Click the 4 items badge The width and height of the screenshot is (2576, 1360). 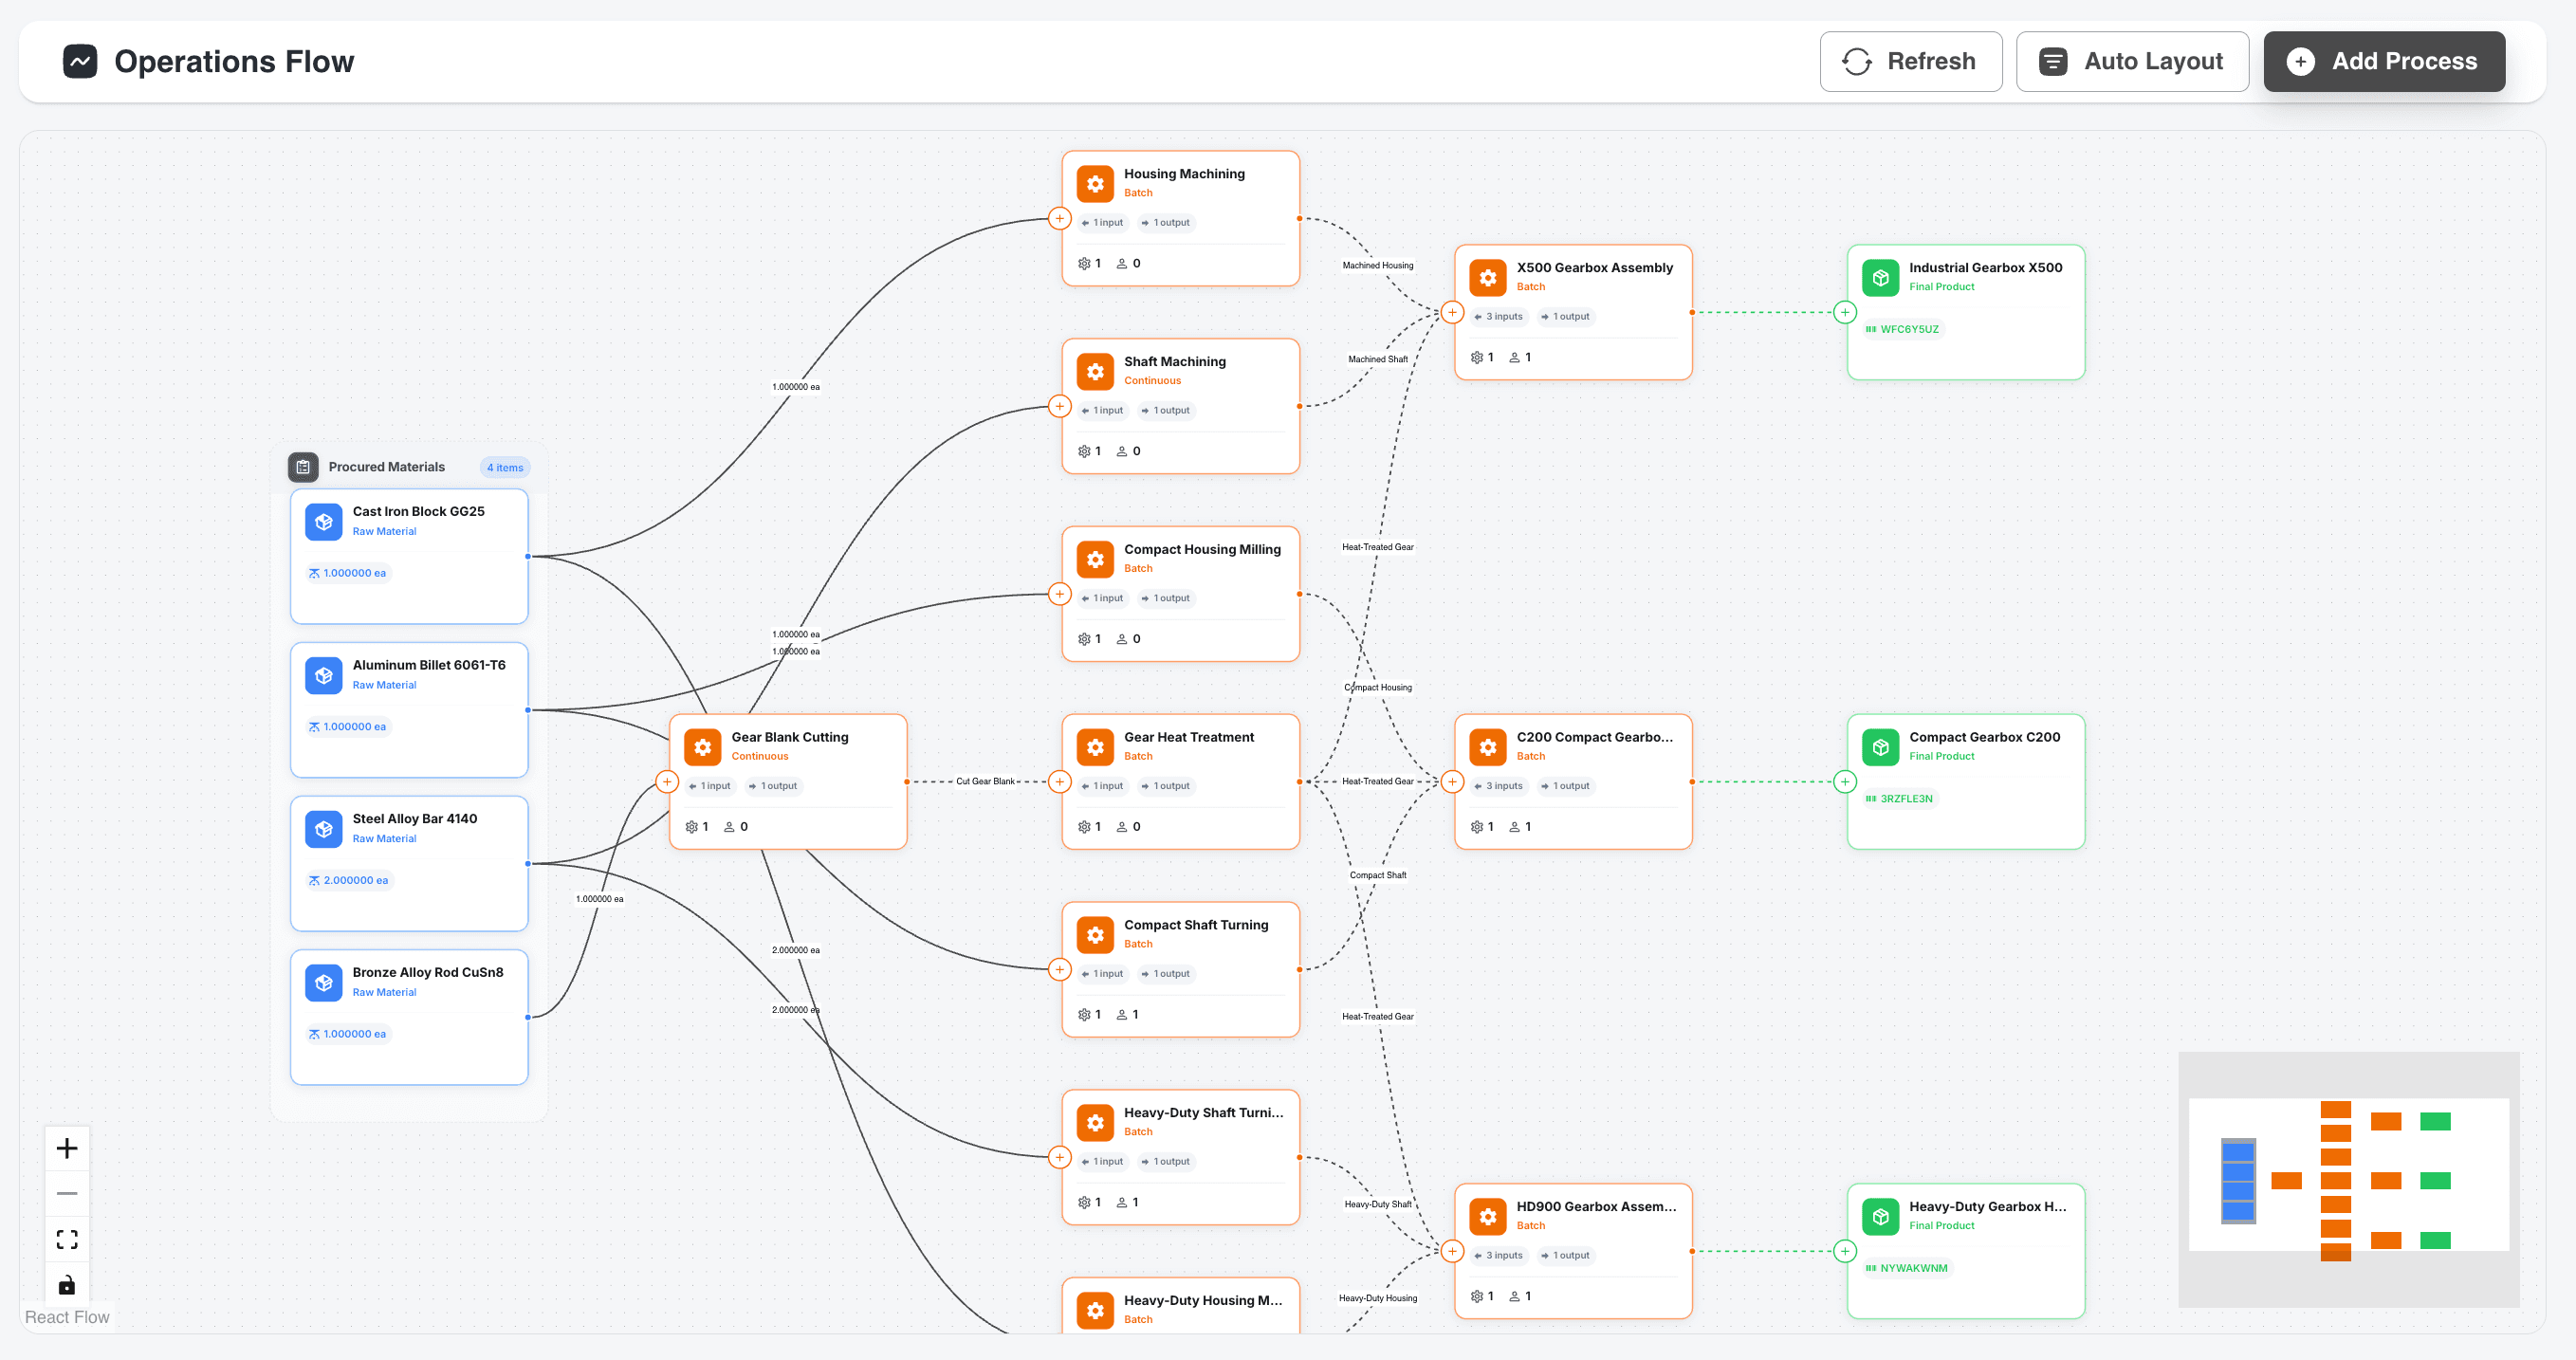pyautogui.click(x=505, y=468)
